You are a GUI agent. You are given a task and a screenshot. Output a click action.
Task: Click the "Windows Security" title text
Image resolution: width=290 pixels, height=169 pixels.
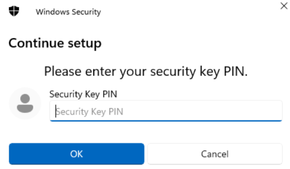tap(68, 12)
